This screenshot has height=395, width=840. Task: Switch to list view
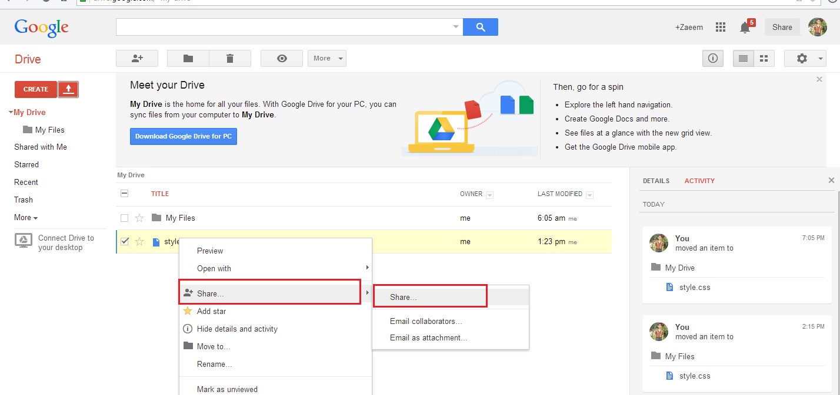743,58
